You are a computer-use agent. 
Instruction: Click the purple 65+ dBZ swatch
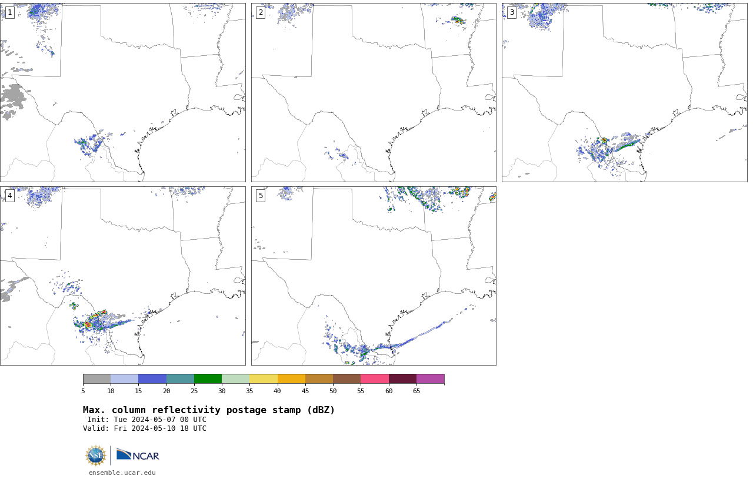430,378
